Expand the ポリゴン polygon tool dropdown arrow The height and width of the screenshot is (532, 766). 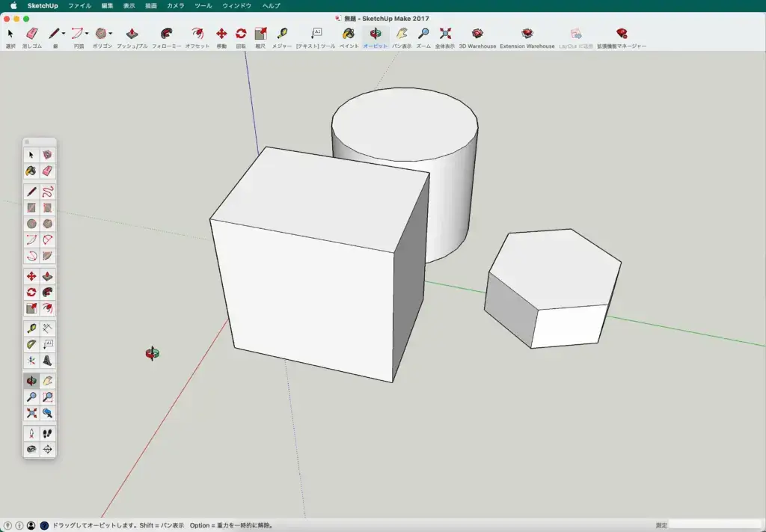coord(111,34)
